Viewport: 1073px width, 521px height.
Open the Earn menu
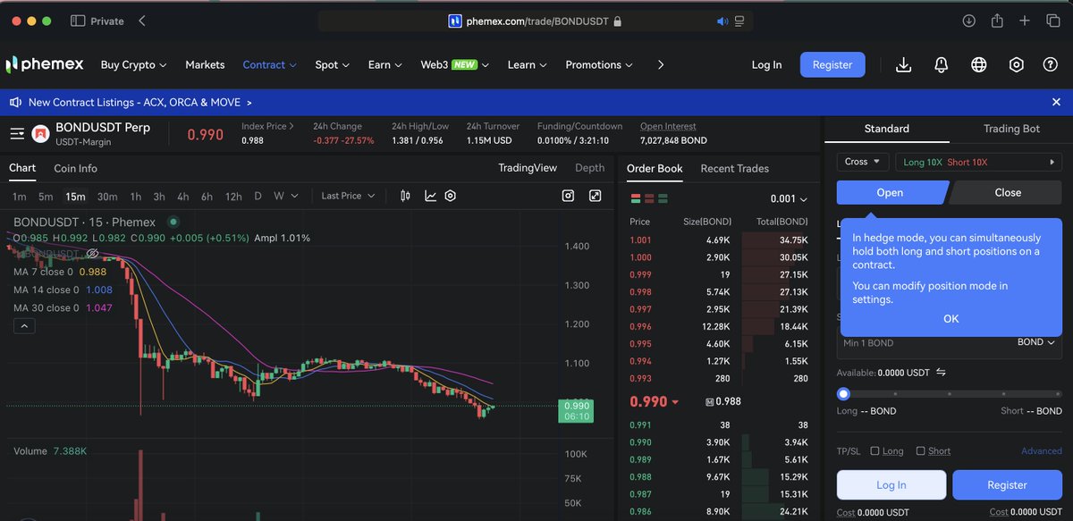(385, 64)
